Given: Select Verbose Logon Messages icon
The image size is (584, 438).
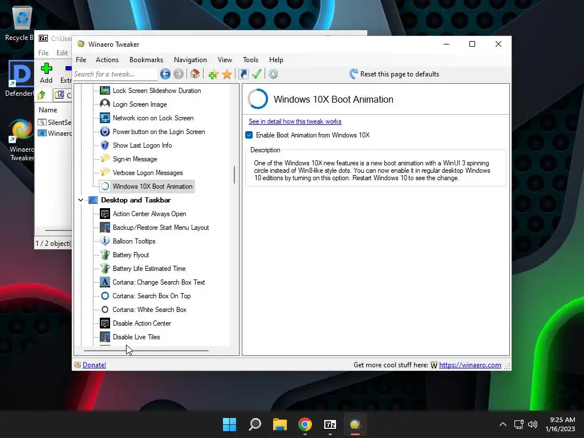Looking at the screenshot, I should pos(105,172).
